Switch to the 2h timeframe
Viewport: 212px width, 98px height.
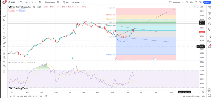26,2
